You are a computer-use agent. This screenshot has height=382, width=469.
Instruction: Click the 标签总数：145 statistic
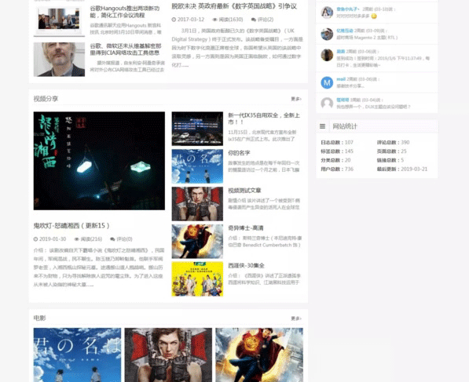pyautogui.click(x=337, y=151)
